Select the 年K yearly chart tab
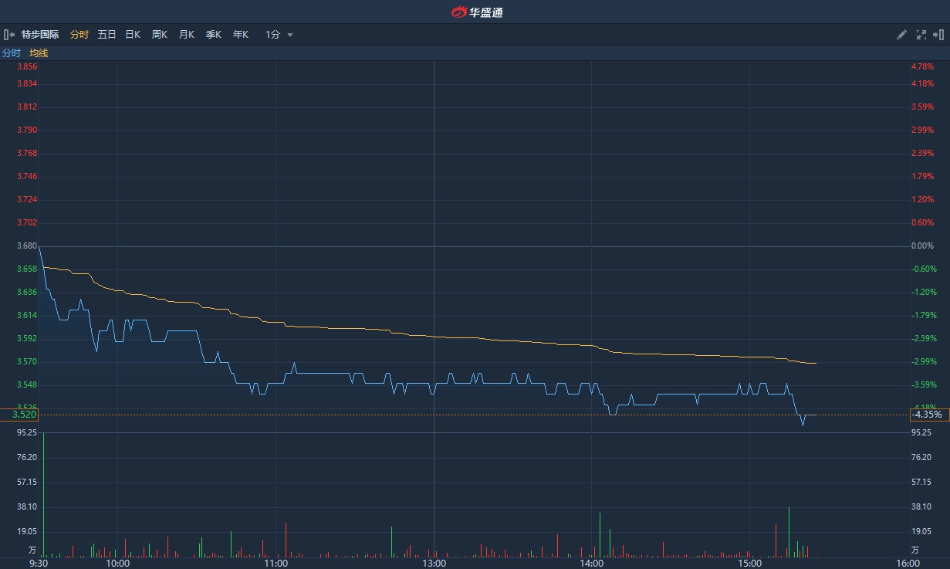 (x=241, y=35)
